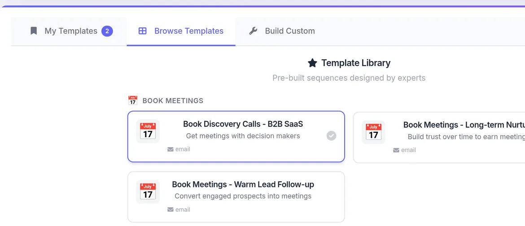Toggle the checkmark on Book Discovery Calls card
The height and width of the screenshot is (226, 525).
tap(331, 136)
